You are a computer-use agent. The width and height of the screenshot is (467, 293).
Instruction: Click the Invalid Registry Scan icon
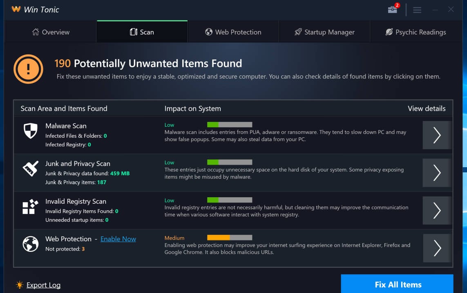pyautogui.click(x=30, y=207)
